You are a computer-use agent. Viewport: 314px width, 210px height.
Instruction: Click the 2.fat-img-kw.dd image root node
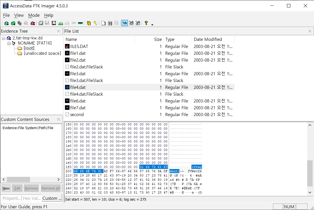[27, 38]
